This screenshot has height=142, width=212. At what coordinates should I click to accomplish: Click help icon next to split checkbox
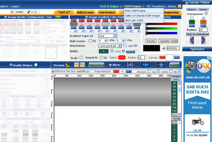click(x=135, y=46)
